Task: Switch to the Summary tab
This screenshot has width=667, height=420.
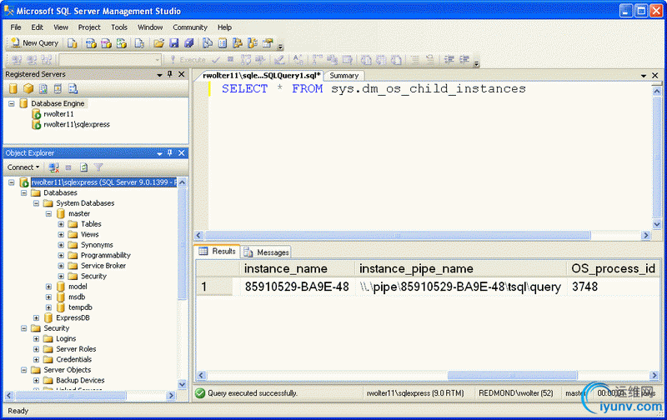Action: pyautogui.click(x=344, y=76)
